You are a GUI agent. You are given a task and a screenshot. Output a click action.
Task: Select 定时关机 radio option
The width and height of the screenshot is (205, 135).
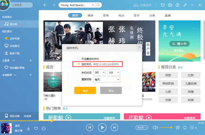78,64
